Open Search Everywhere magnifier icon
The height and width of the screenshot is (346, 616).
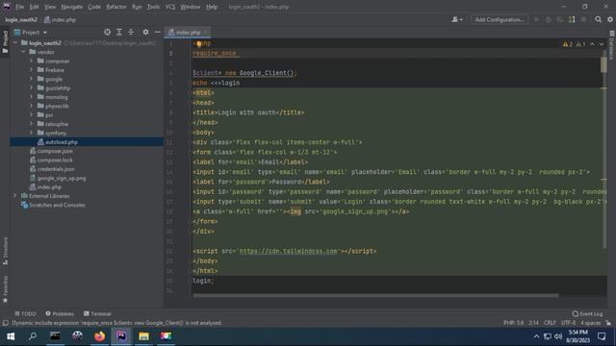pyautogui.click(x=598, y=19)
